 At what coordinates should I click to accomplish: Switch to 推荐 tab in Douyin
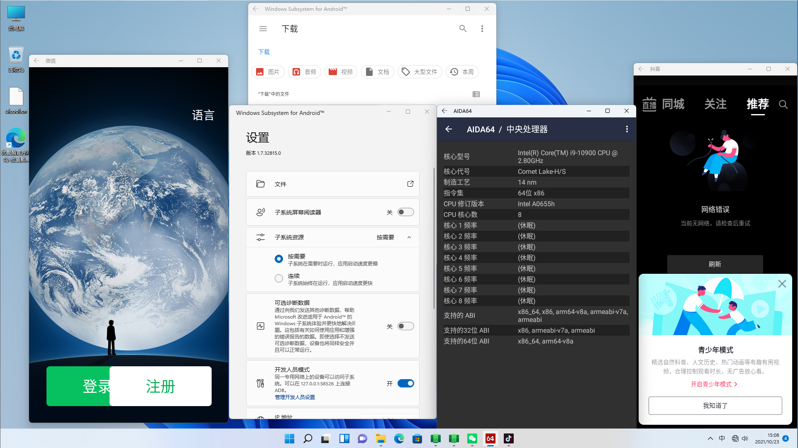click(x=758, y=104)
